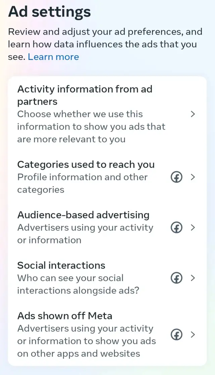The width and height of the screenshot is (215, 375).
Task: Tap Facebook icon in Social interactions row
Action: click(x=177, y=278)
